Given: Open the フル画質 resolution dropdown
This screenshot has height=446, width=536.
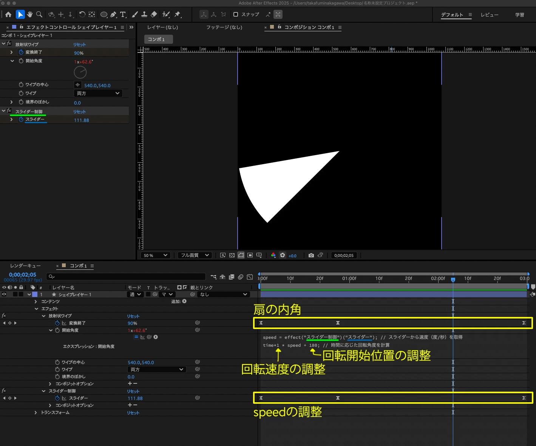Looking at the screenshot, I should click(x=195, y=255).
